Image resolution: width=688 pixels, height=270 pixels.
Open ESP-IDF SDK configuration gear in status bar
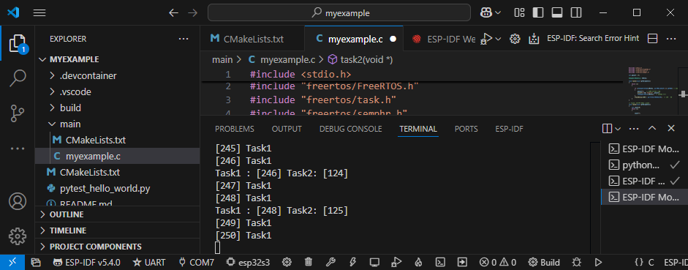coord(287,263)
